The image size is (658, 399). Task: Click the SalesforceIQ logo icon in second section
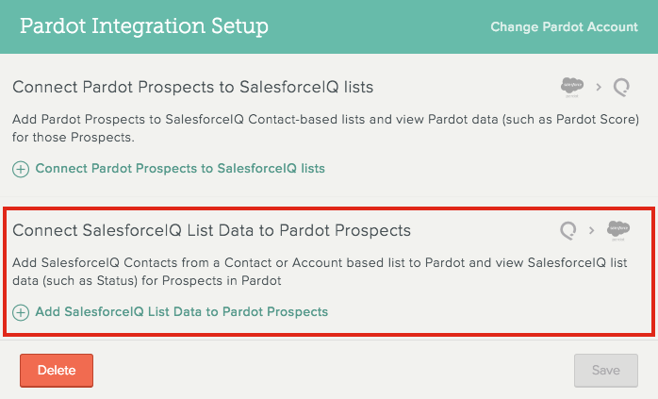tap(568, 230)
